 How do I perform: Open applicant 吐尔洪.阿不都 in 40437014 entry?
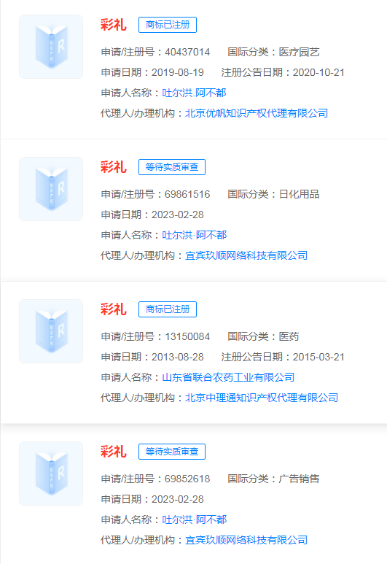(194, 93)
